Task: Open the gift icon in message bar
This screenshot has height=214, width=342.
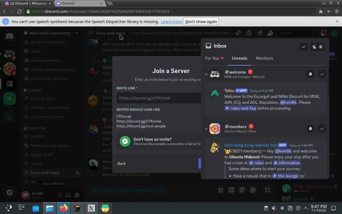Action: coord(220,190)
